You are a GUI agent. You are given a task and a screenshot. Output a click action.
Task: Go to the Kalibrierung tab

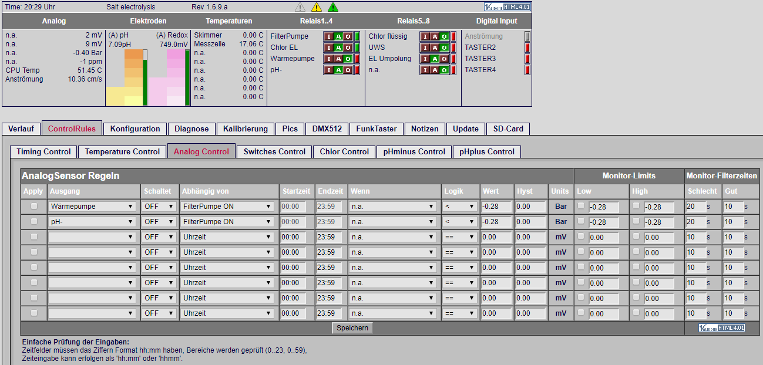(246, 129)
